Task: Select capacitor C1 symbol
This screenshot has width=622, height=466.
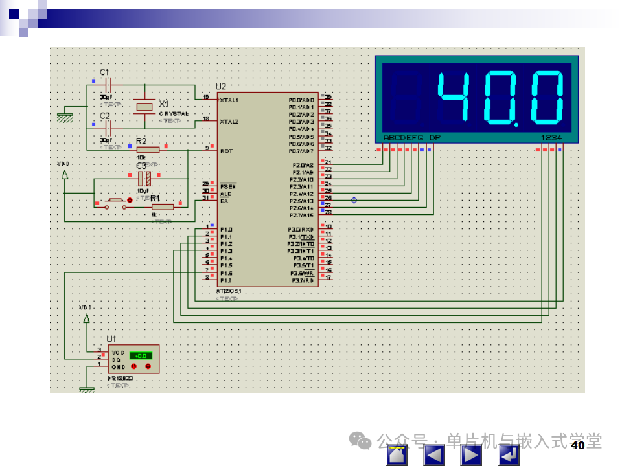Action: click(108, 85)
